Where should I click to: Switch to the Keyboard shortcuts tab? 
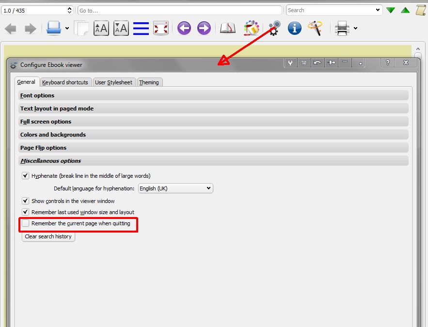pos(65,82)
